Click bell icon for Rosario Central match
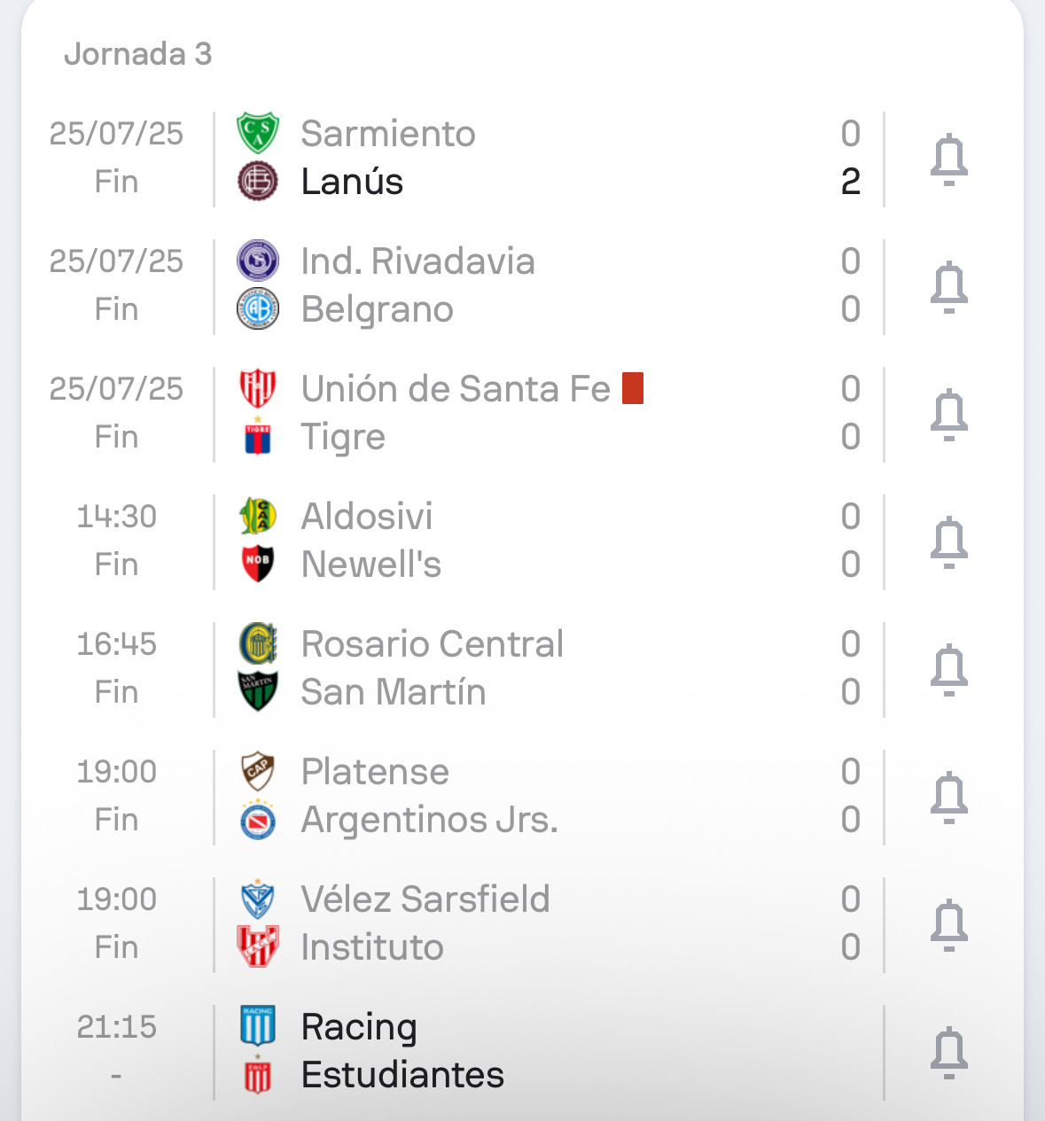 [x=948, y=670]
